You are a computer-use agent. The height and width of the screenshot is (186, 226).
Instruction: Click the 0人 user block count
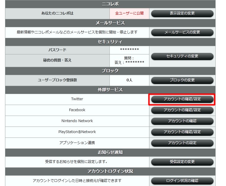click(129, 80)
